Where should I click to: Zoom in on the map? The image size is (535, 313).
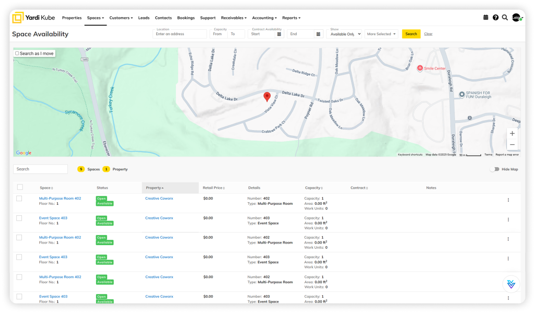coord(512,134)
